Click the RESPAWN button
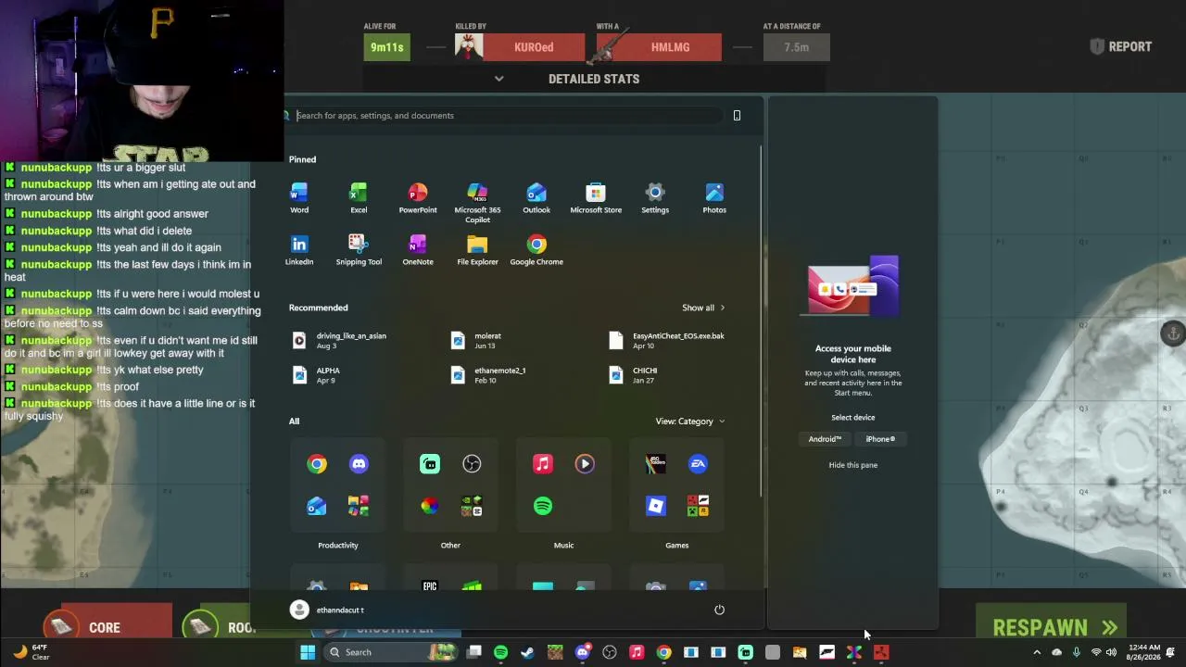1186x667 pixels. point(1051,627)
